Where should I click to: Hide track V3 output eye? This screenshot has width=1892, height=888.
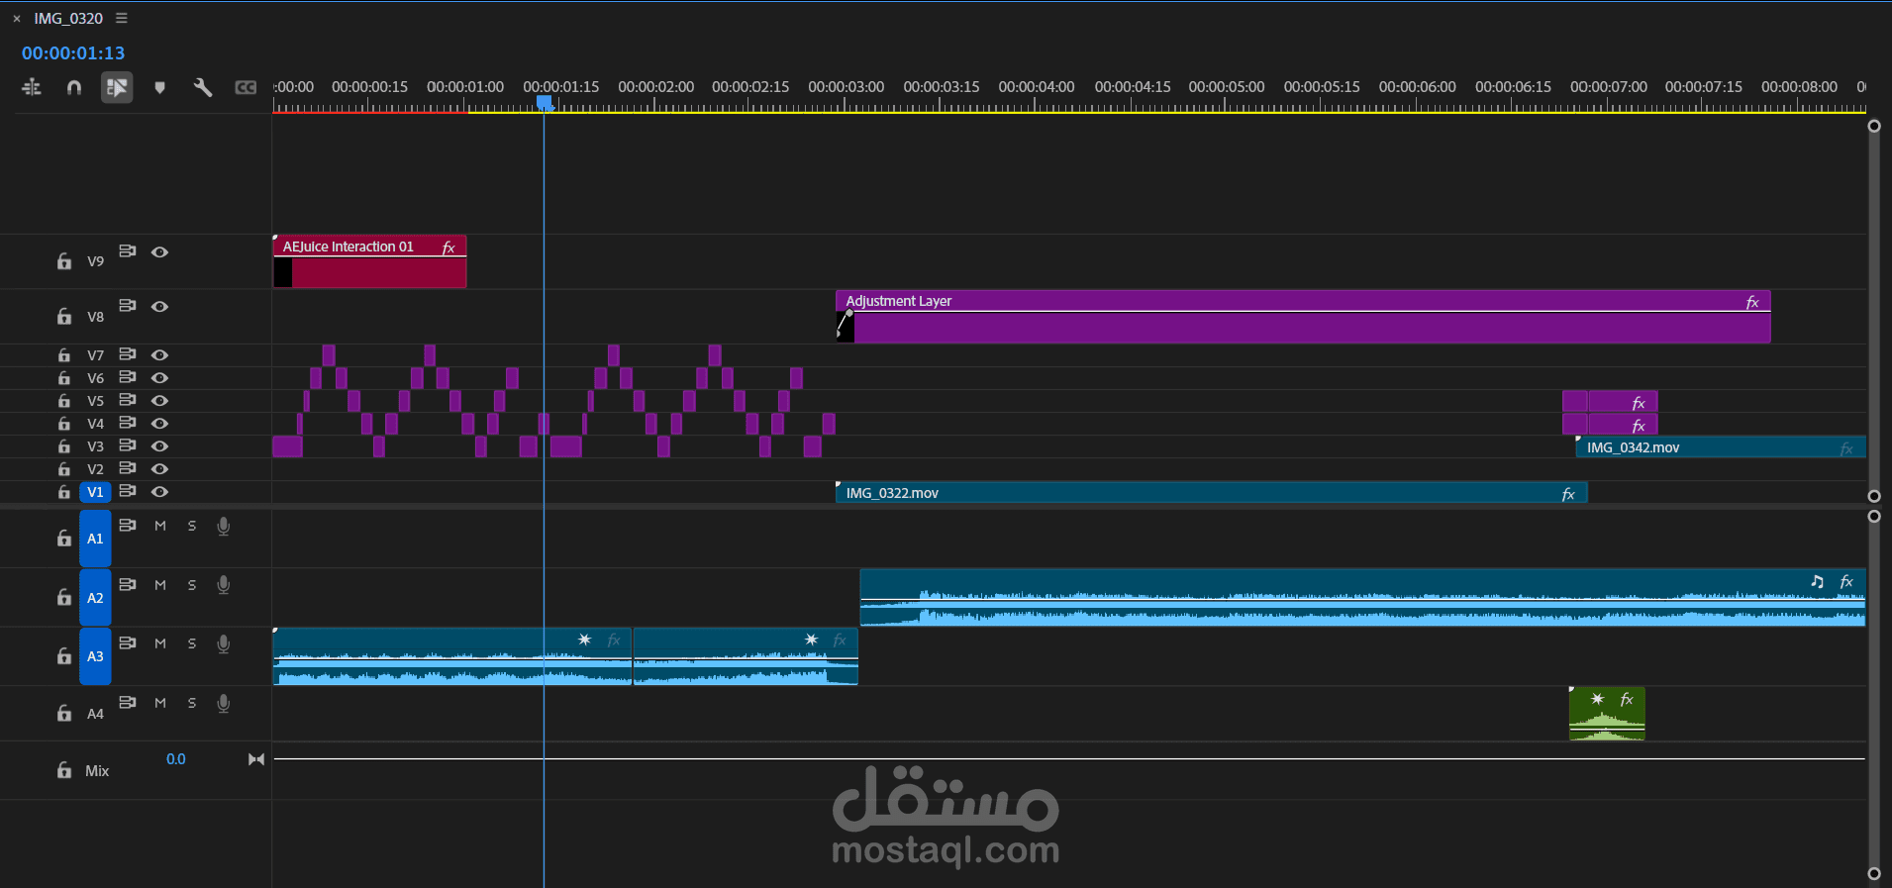[x=159, y=446]
